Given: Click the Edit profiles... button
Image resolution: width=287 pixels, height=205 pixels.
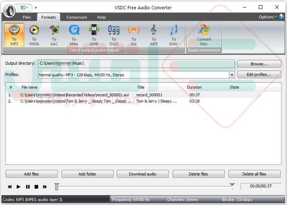Looking at the screenshot, I should click(x=259, y=75).
